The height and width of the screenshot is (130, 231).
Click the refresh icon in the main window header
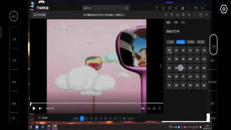pos(157,8)
